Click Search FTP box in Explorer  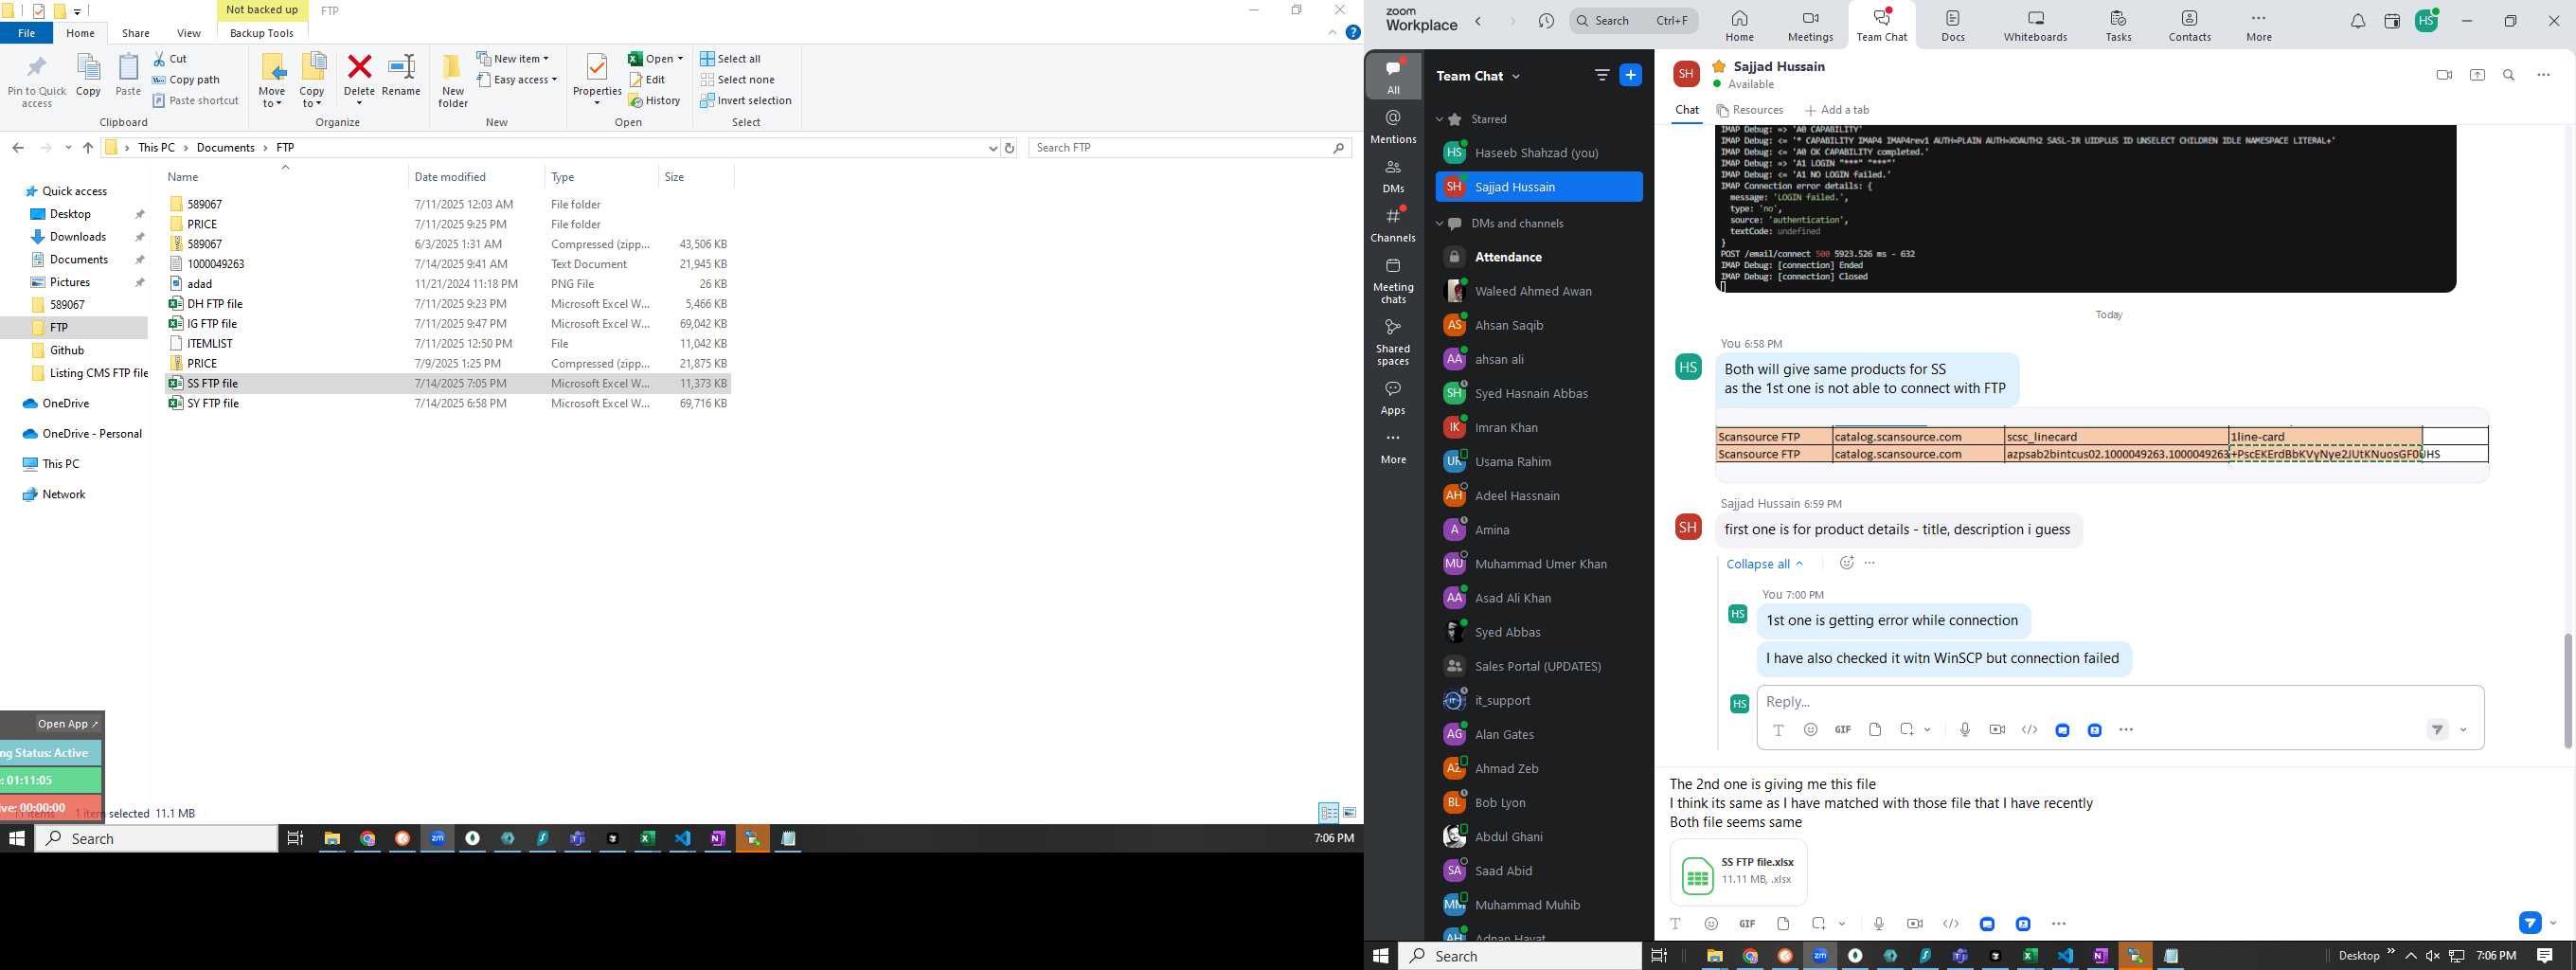[x=1190, y=148]
